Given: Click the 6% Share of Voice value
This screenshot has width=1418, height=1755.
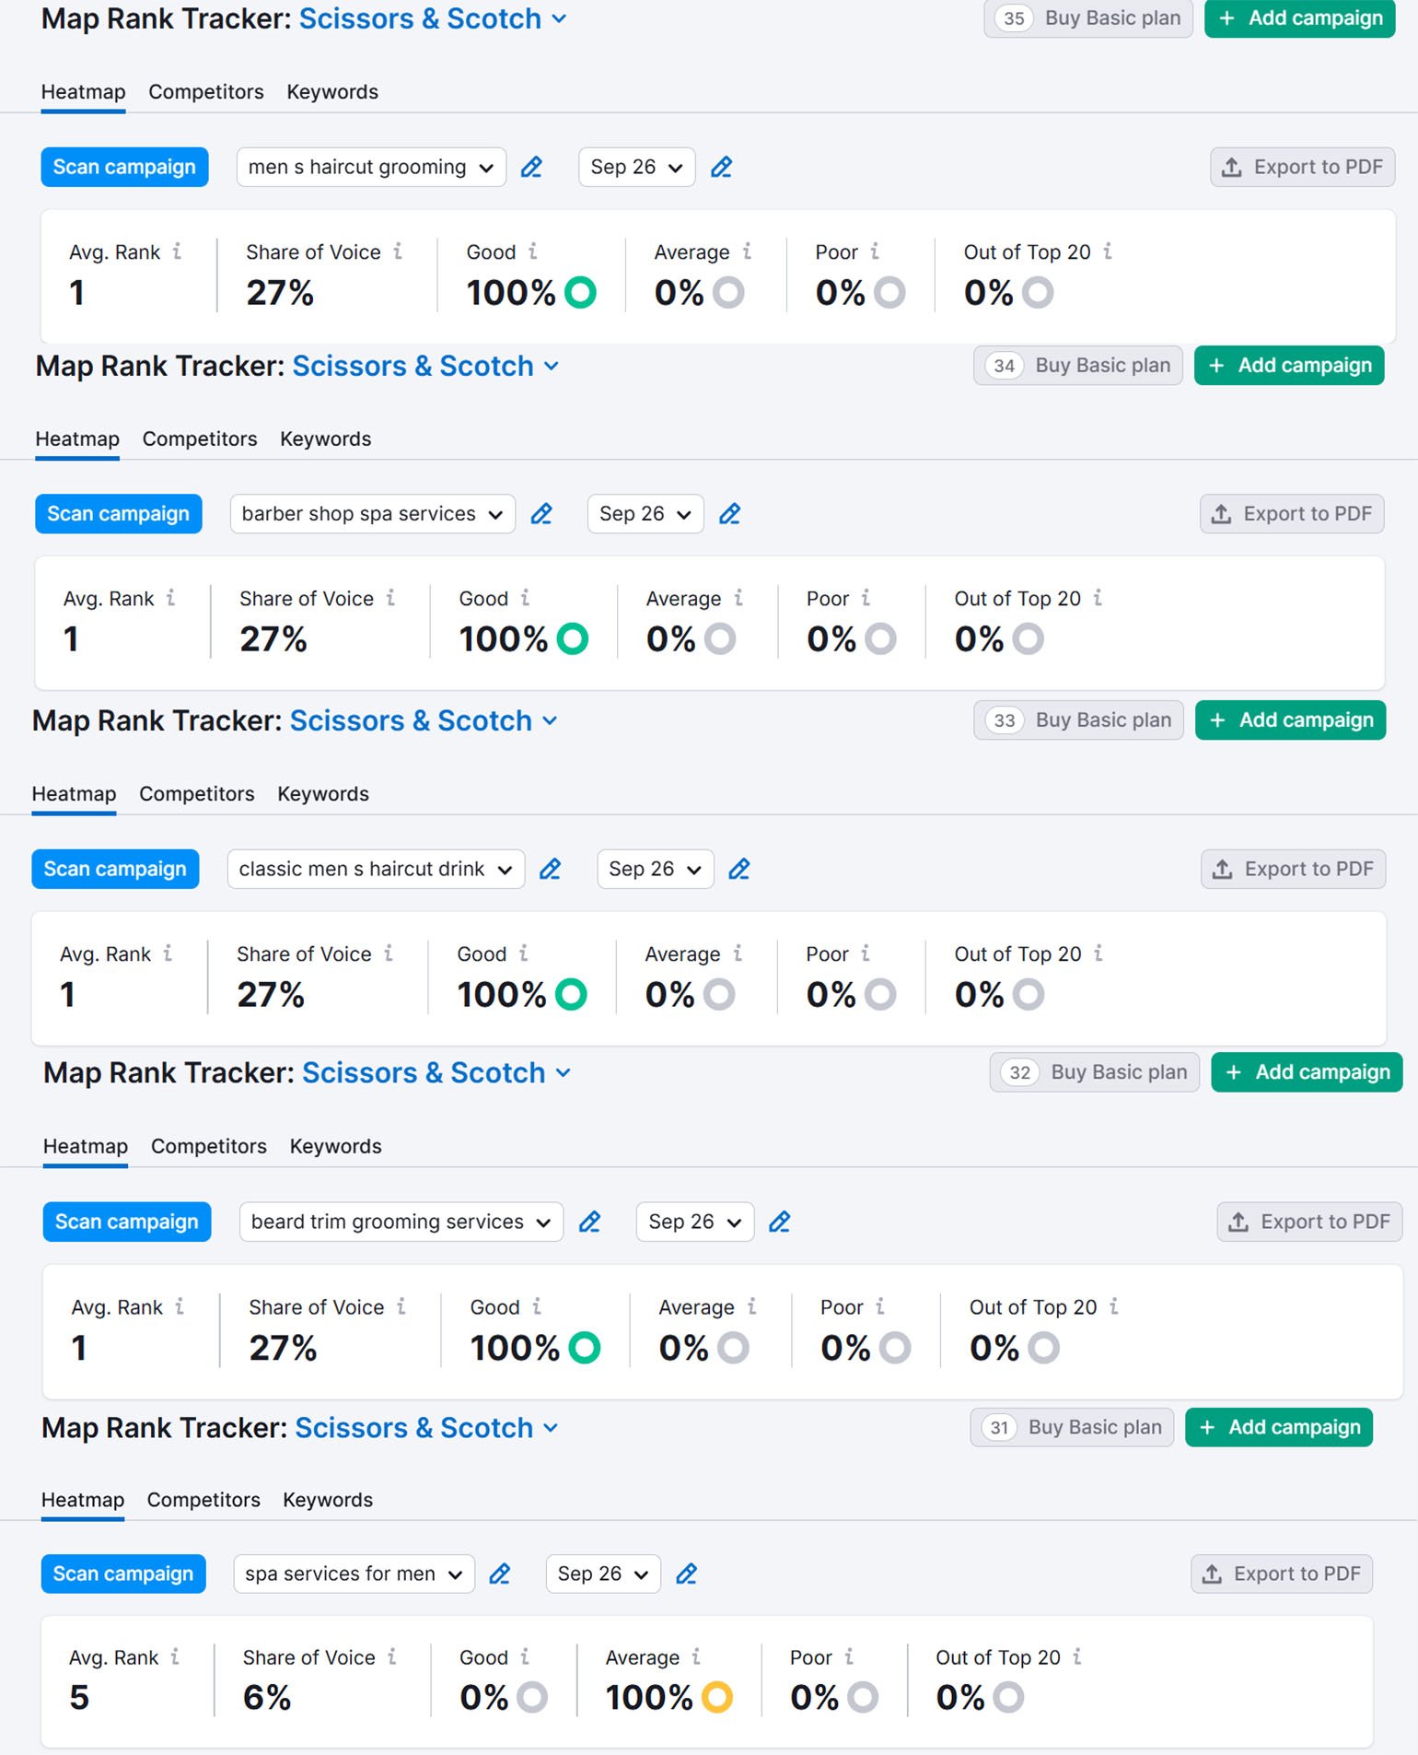Looking at the screenshot, I should [267, 1698].
